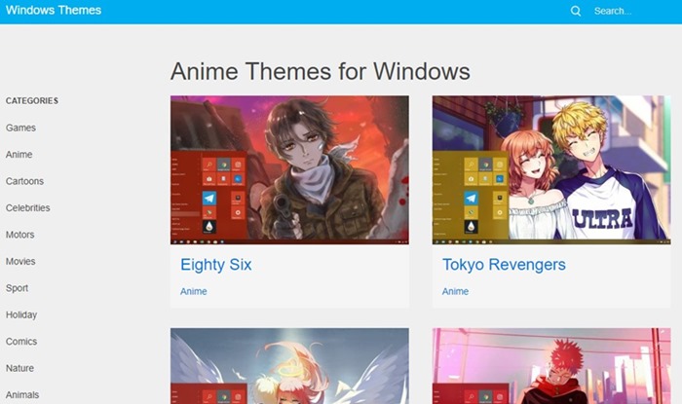682x404 pixels.
Task: Open the Eighty Six theme thumbnail
Action: coord(289,169)
